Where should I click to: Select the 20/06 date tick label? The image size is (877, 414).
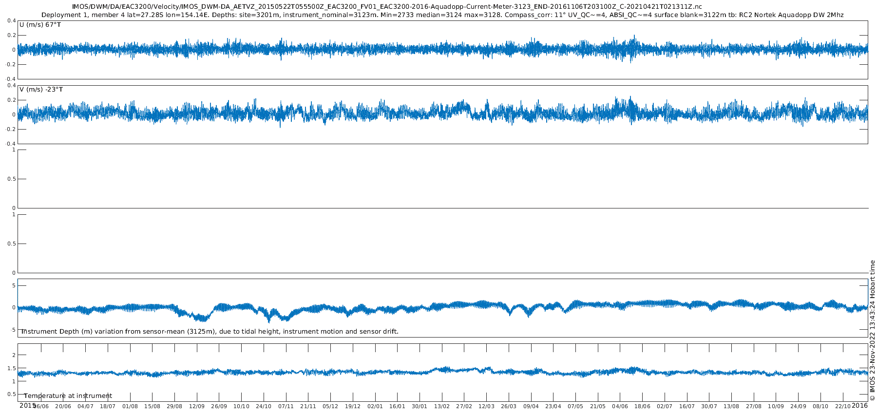point(63,406)
